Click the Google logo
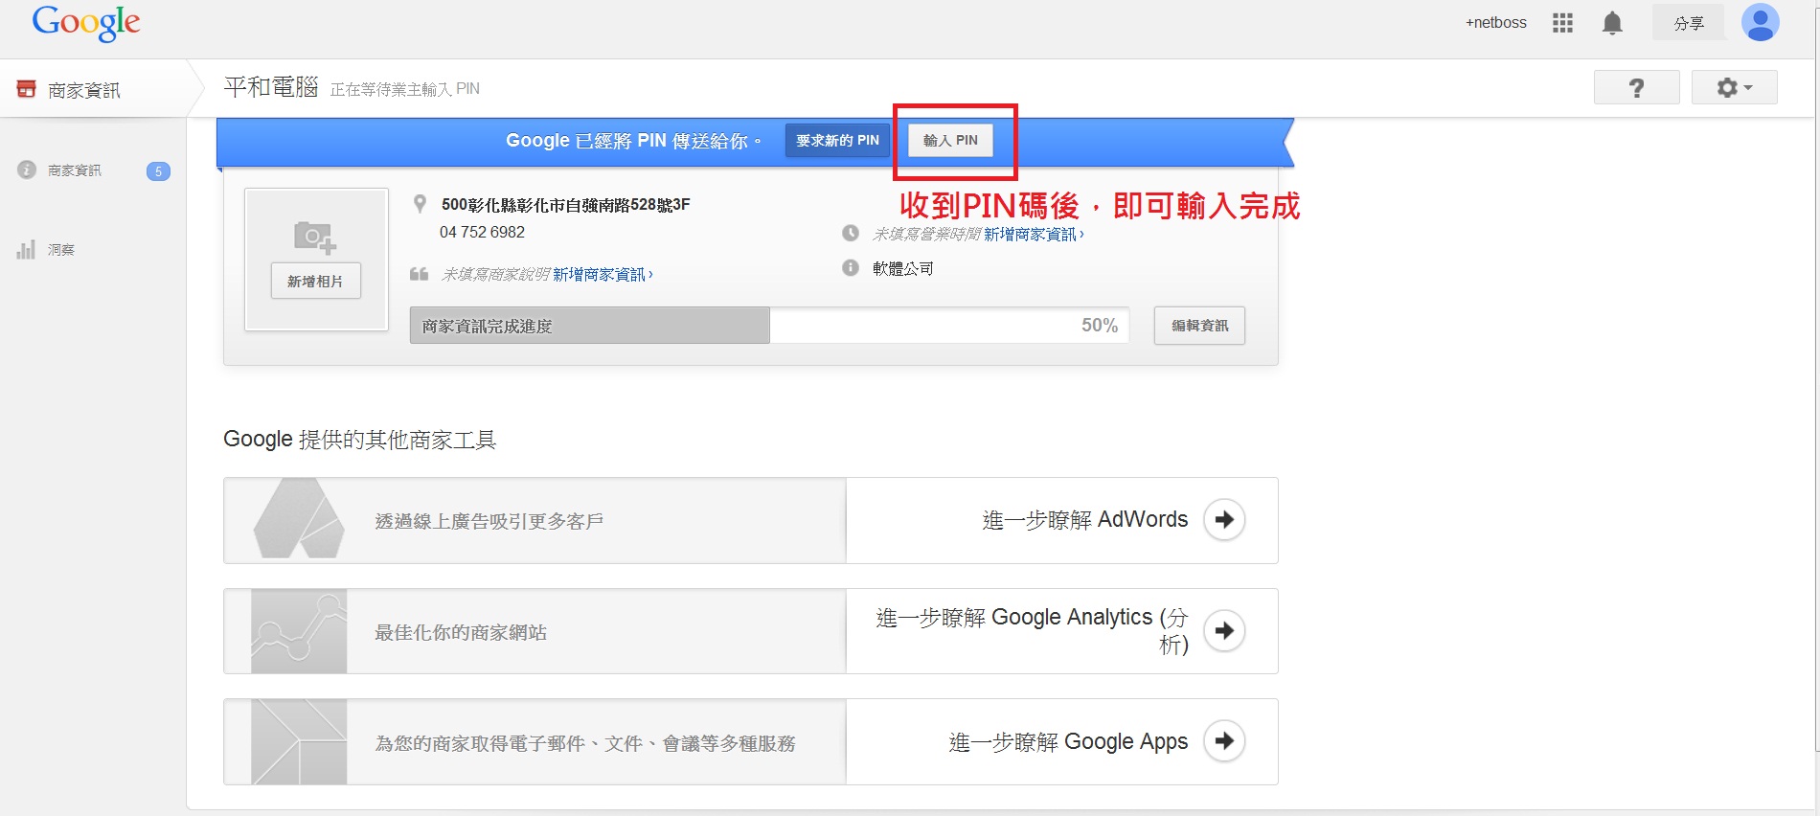Screen dimensions: 1820x816 (86, 23)
